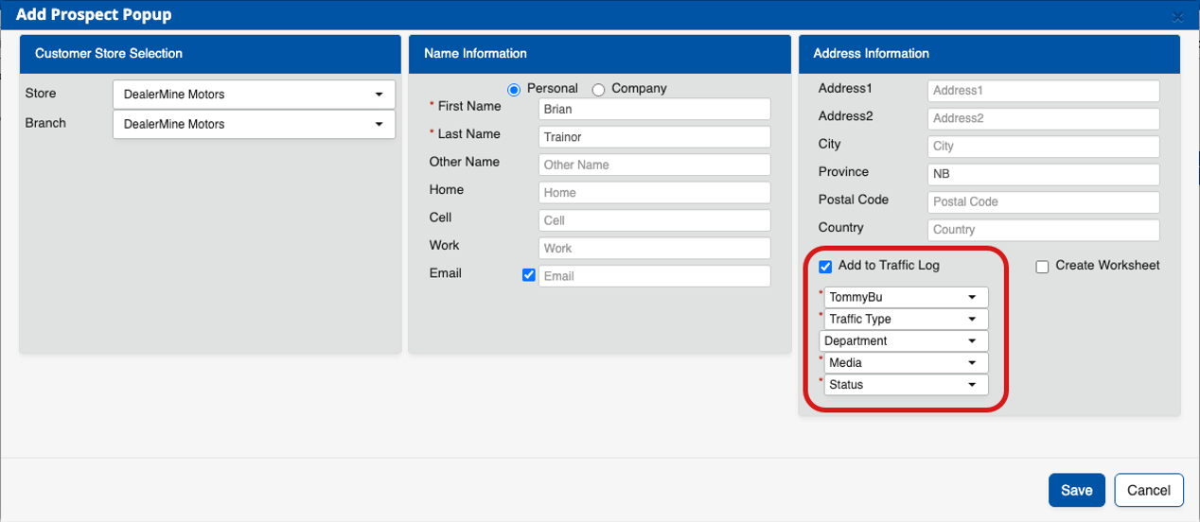Screen dimensions: 1200x522
Task: Toggle the Email checkbox
Action: [x=529, y=276]
